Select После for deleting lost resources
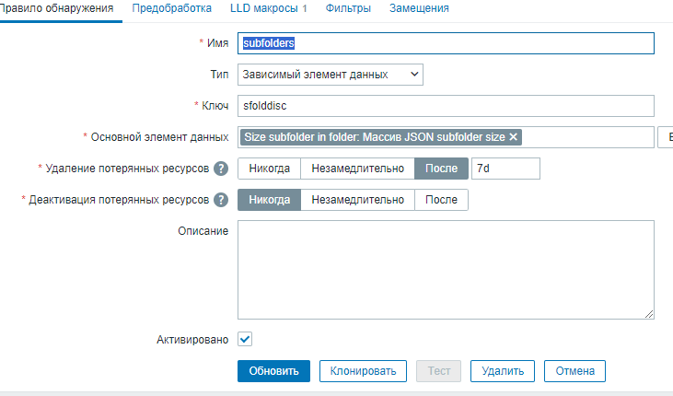This screenshot has width=673, height=396. [x=441, y=169]
